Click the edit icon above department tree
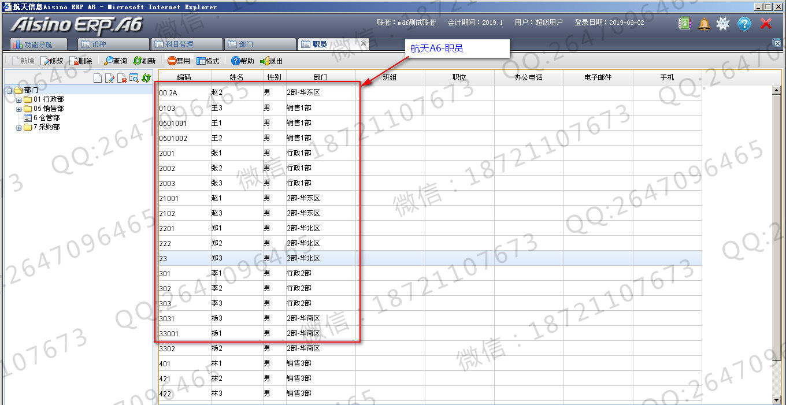 tap(110, 79)
